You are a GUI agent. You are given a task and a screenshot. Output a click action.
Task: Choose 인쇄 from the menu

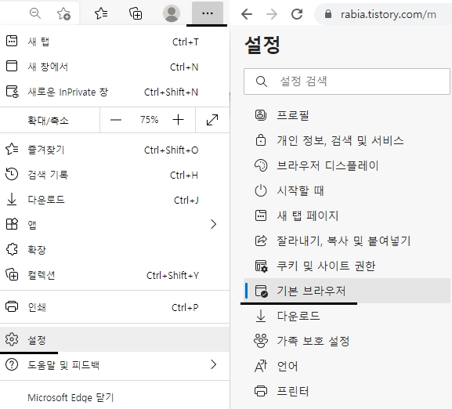click(x=114, y=307)
